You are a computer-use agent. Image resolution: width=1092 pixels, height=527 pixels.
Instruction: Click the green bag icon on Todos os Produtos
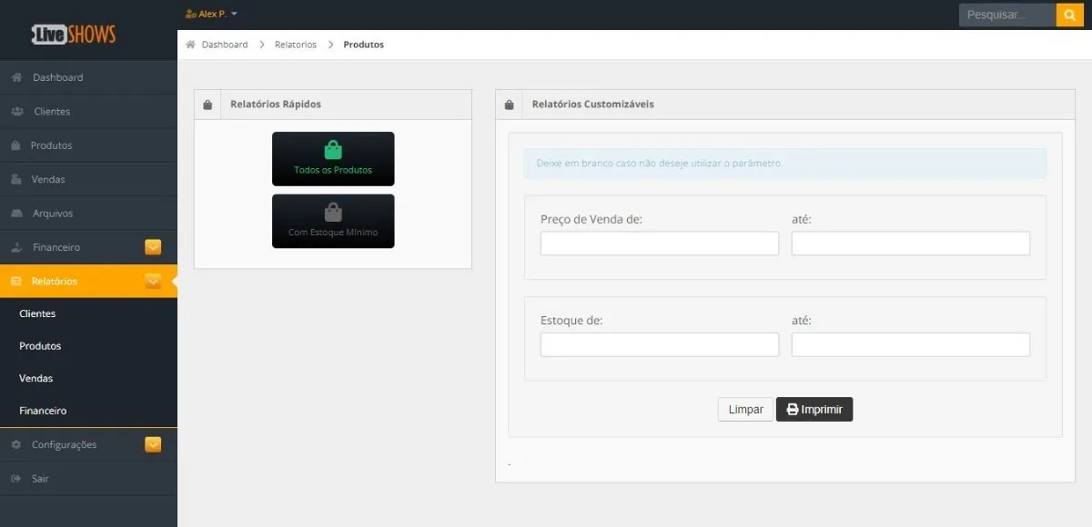pos(333,150)
